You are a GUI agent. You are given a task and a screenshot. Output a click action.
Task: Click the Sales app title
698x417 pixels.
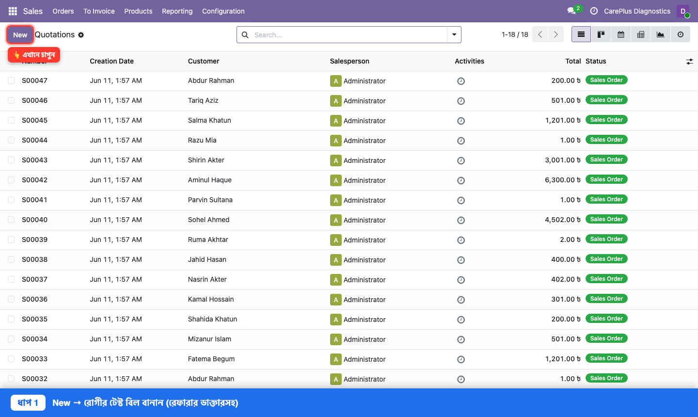point(33,11)
